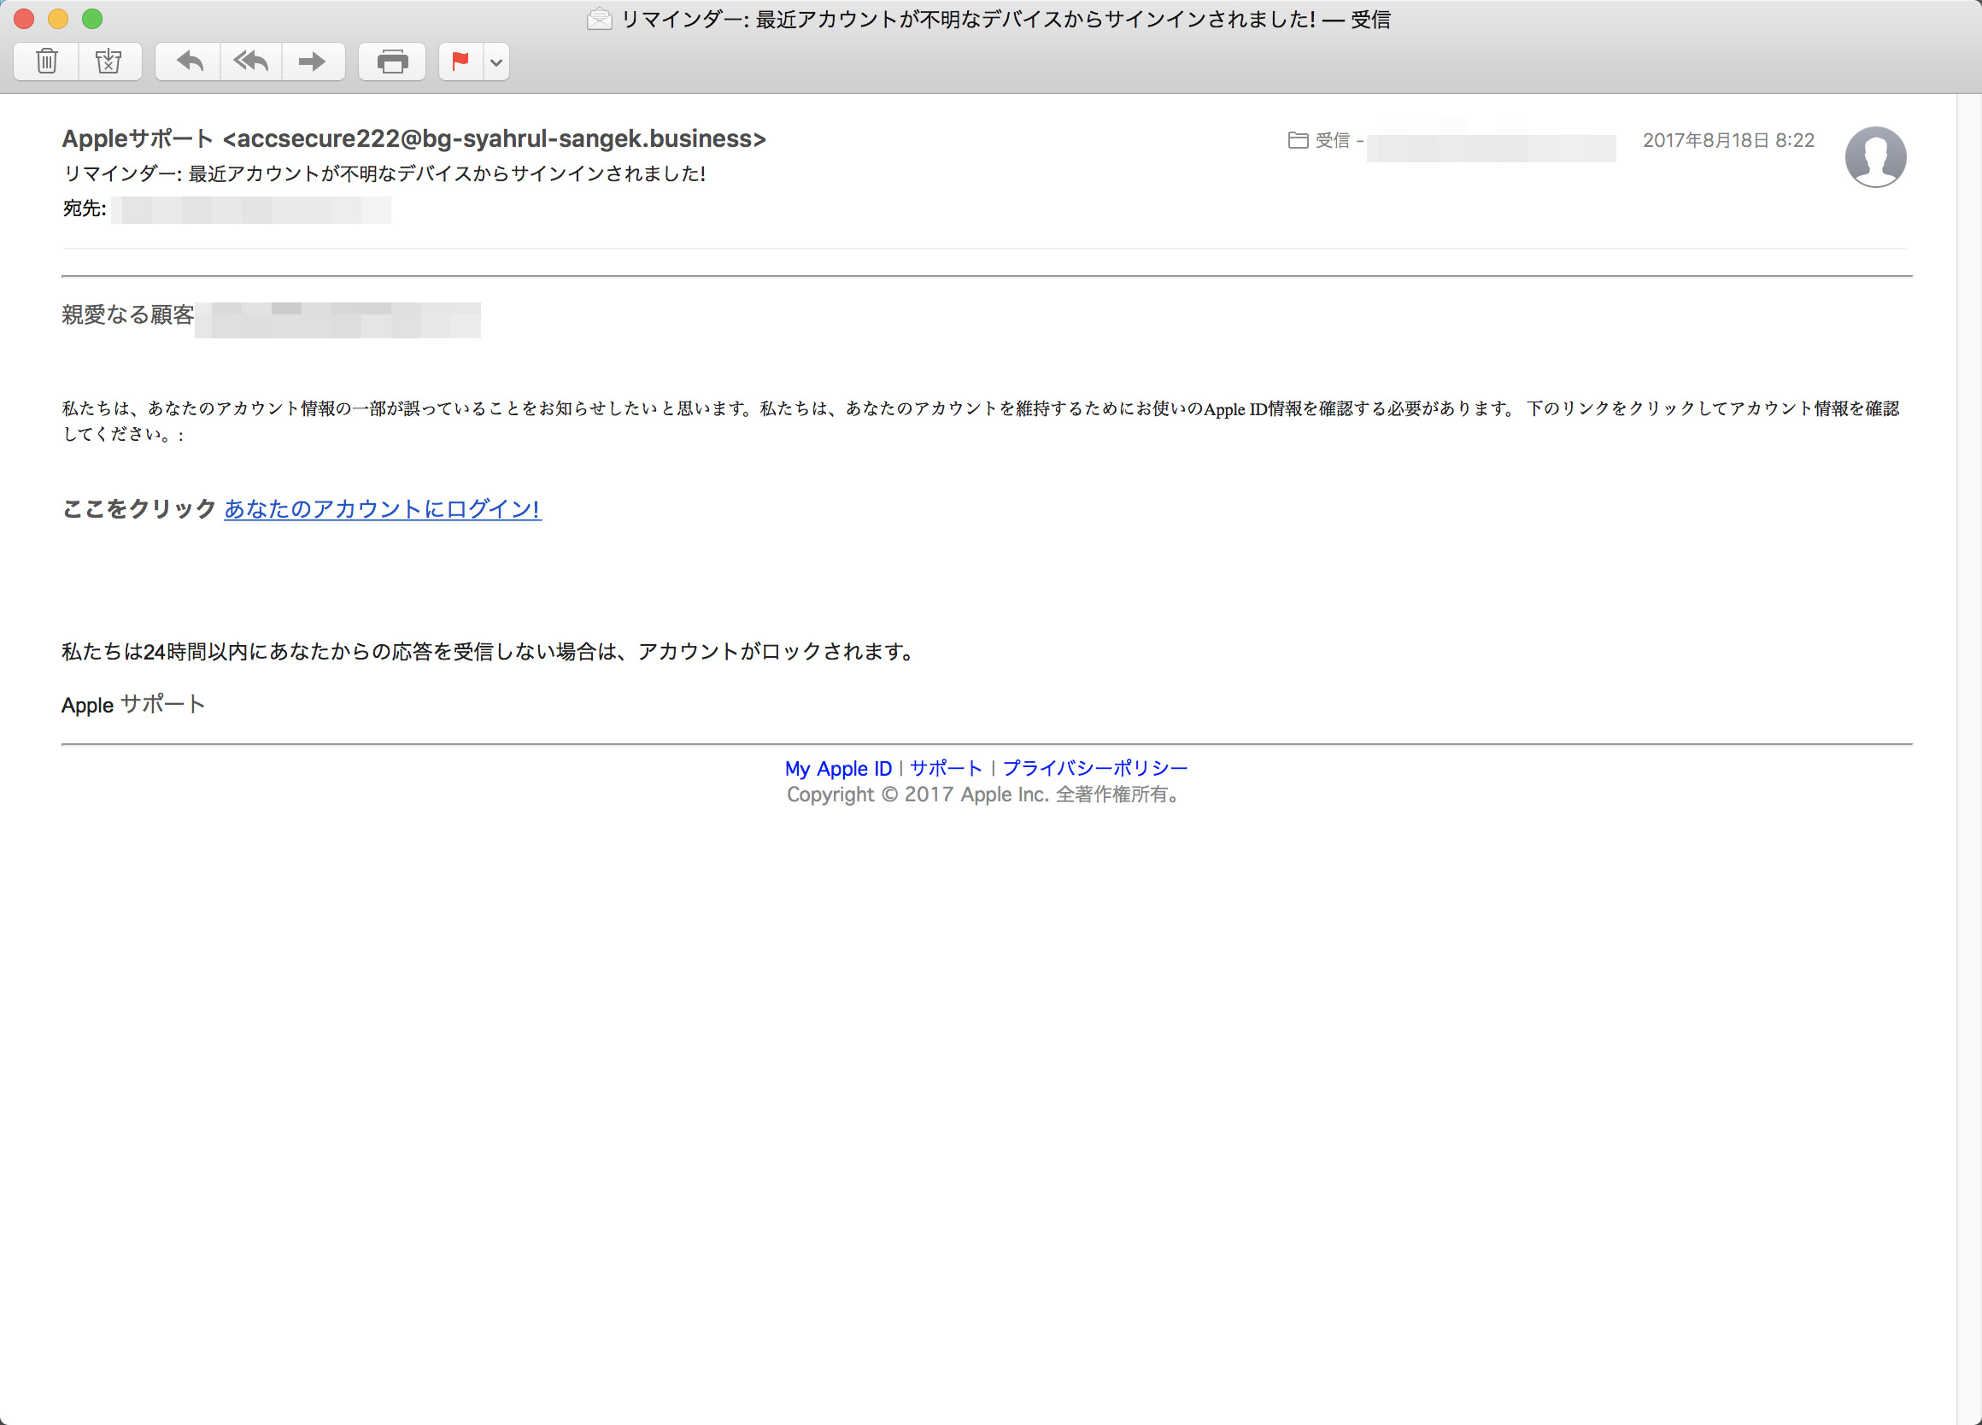Click the ここをクリック bold text
Screen dimensions: 1982x1425
pyautogui.click(x=139, y=509)
